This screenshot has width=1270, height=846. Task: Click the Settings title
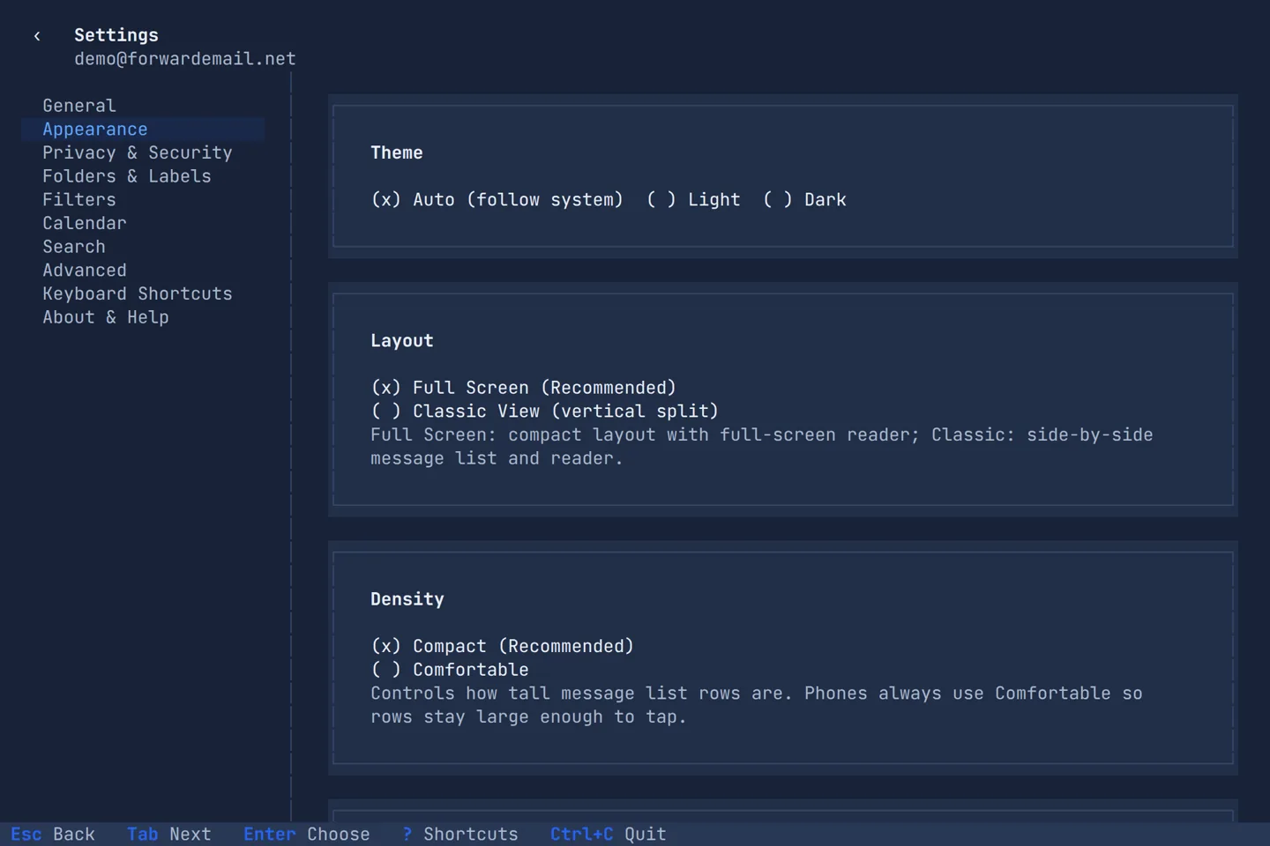pyautogui.click(x=116, y=35)
